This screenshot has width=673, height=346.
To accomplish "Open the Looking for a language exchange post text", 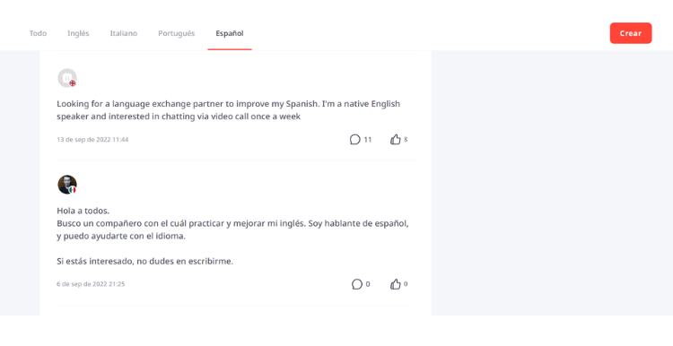I will pos(228,110).
